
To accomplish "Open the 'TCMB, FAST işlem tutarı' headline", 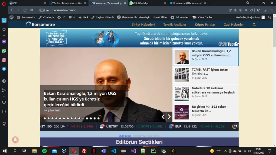I will tap(210, 71).
